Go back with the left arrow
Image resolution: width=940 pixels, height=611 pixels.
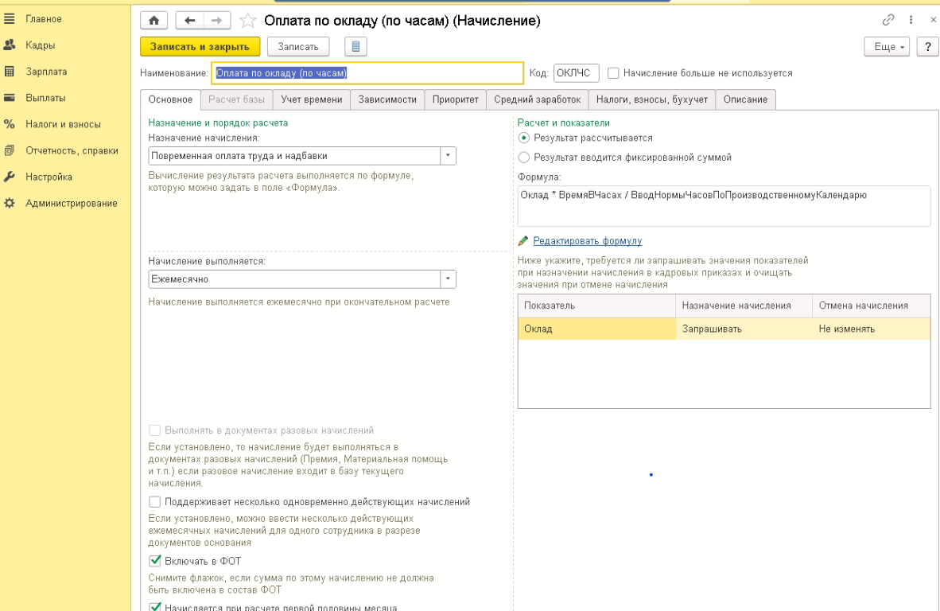[189, 21]
